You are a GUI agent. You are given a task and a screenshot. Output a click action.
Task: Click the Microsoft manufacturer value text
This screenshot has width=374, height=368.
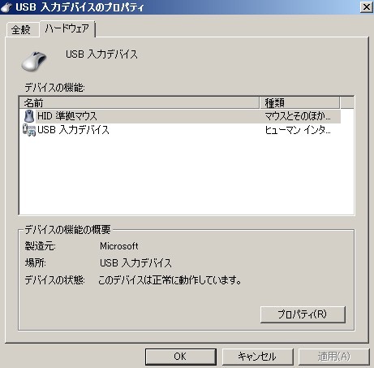tap(119, 246)
